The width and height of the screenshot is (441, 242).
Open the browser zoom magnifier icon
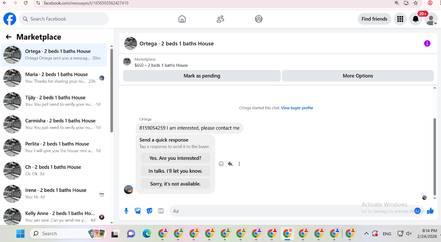click(397, 3)
